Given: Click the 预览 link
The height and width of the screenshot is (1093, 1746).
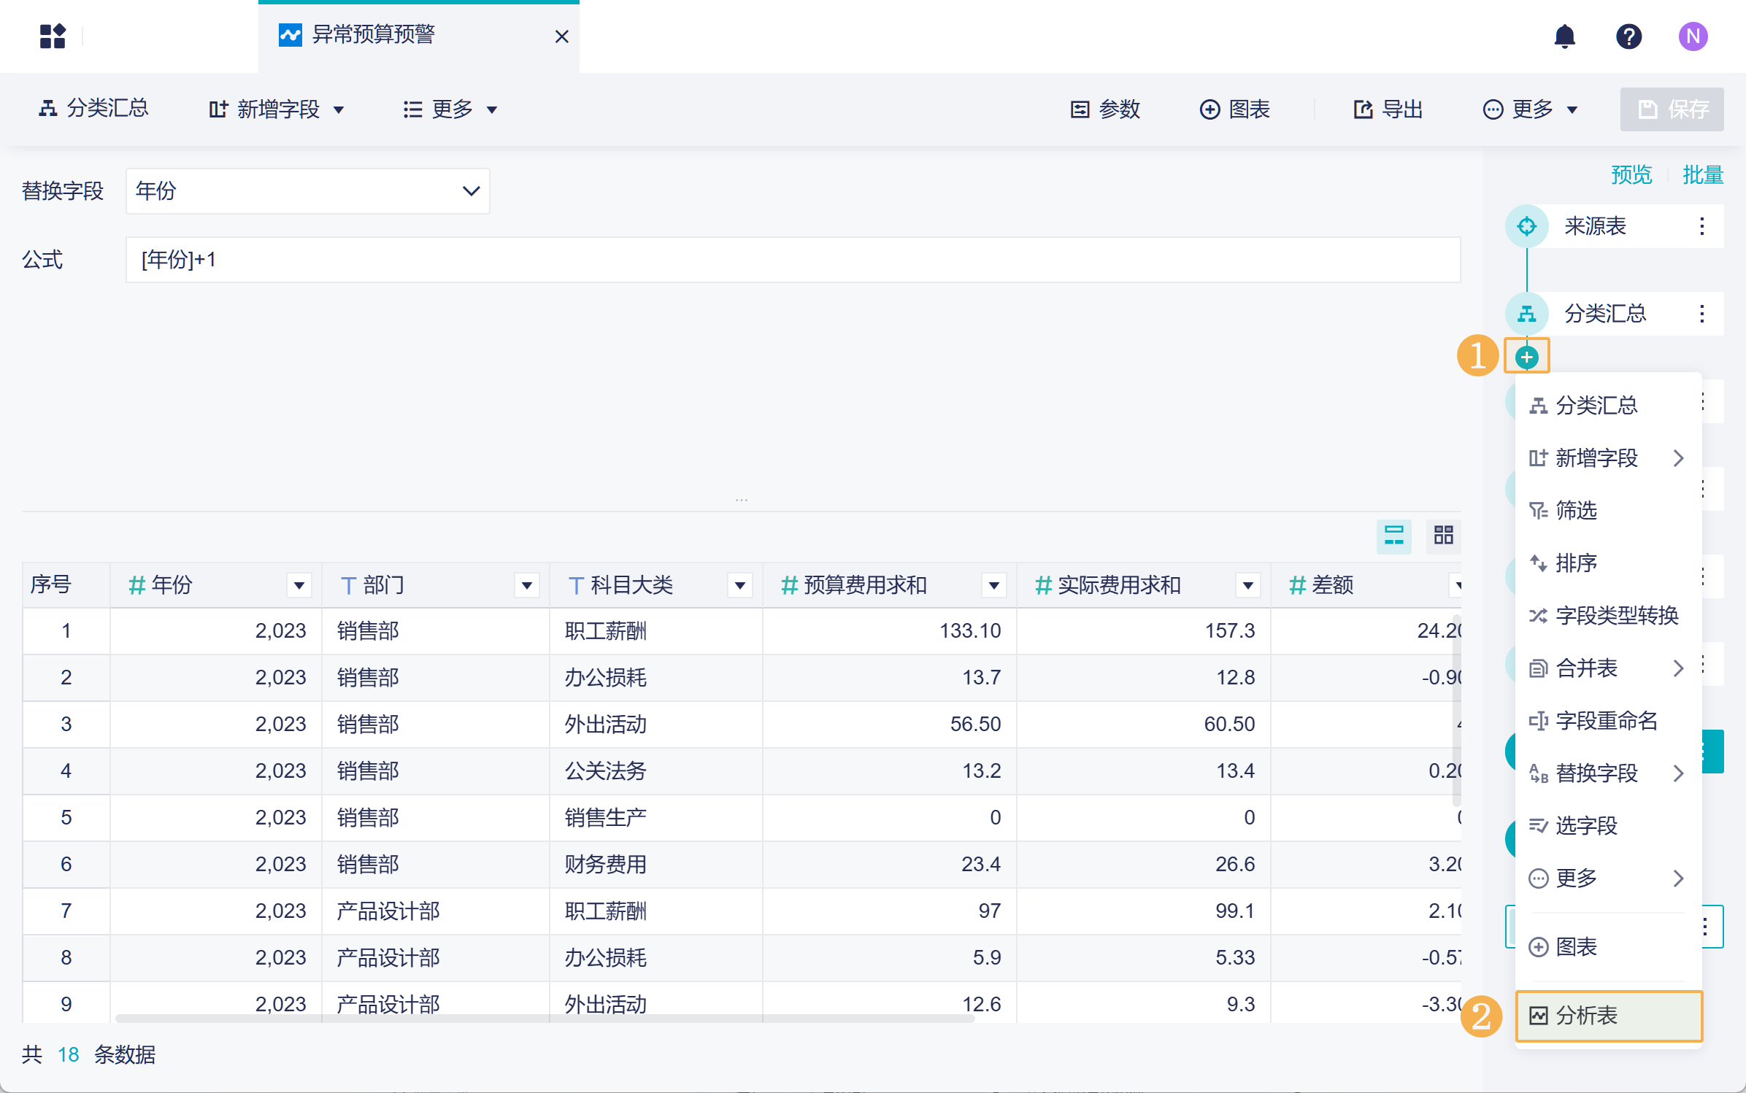Looking at the screenshot, I should pyautogui.click(x=1631, y=175).
